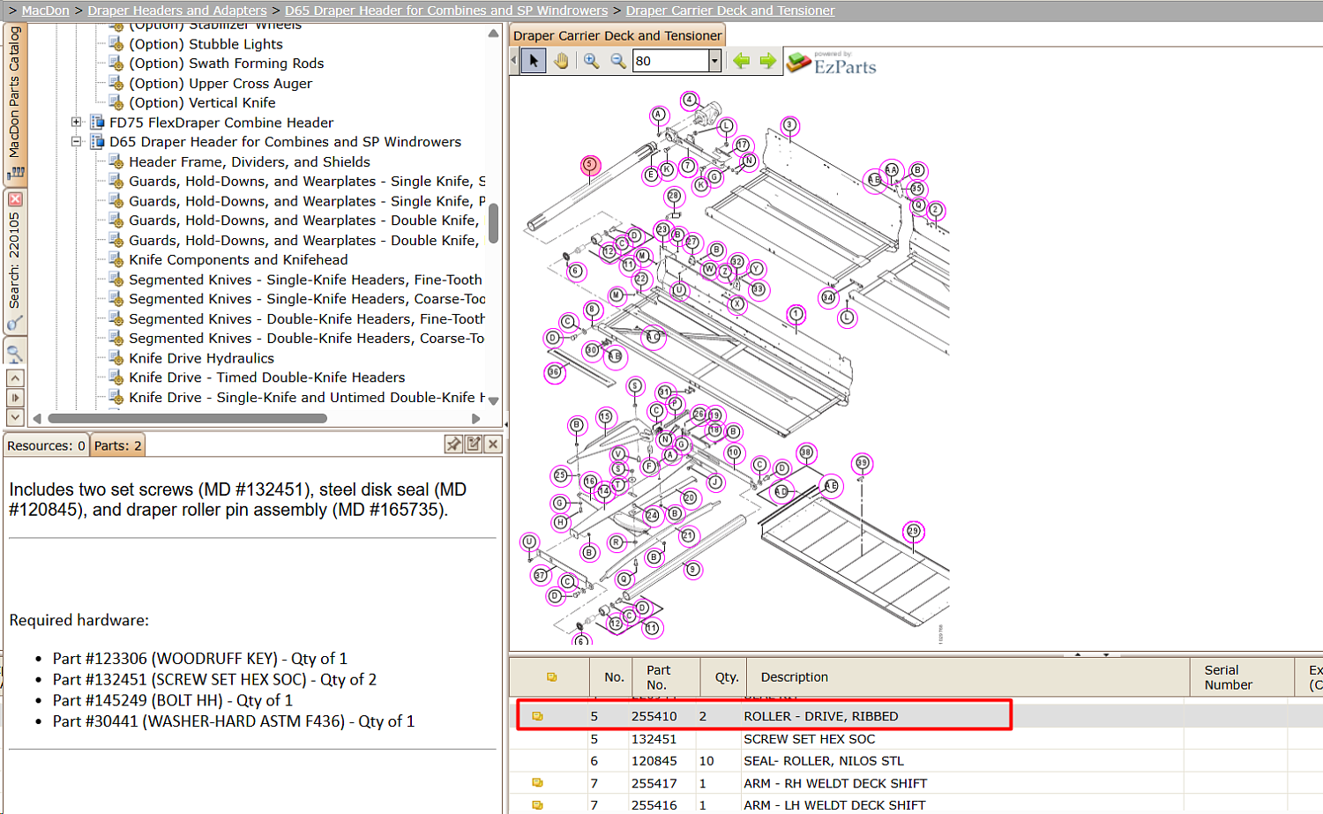Click the sidebar tab scroll down arrow
The height and width of the screenshot is (814, 1323).
pyautogui.click(x=15, y=417)
